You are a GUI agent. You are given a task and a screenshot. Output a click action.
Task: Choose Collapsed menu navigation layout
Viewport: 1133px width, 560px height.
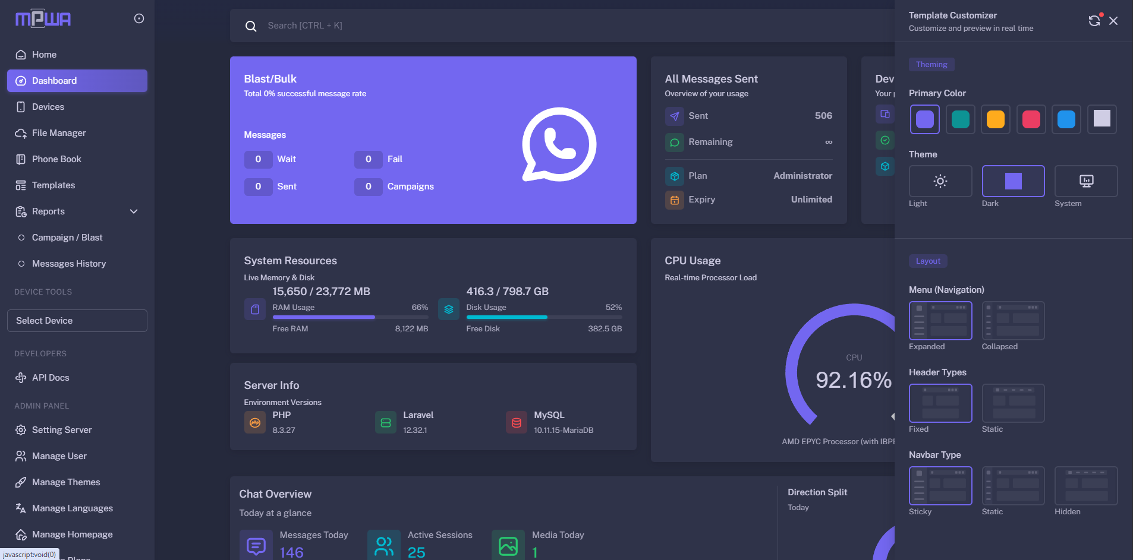tap(1012, 321)
